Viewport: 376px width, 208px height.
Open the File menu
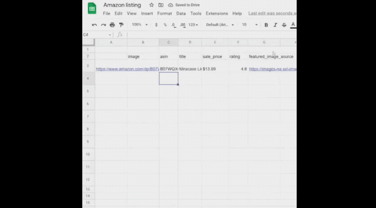(x=107, y=14)
